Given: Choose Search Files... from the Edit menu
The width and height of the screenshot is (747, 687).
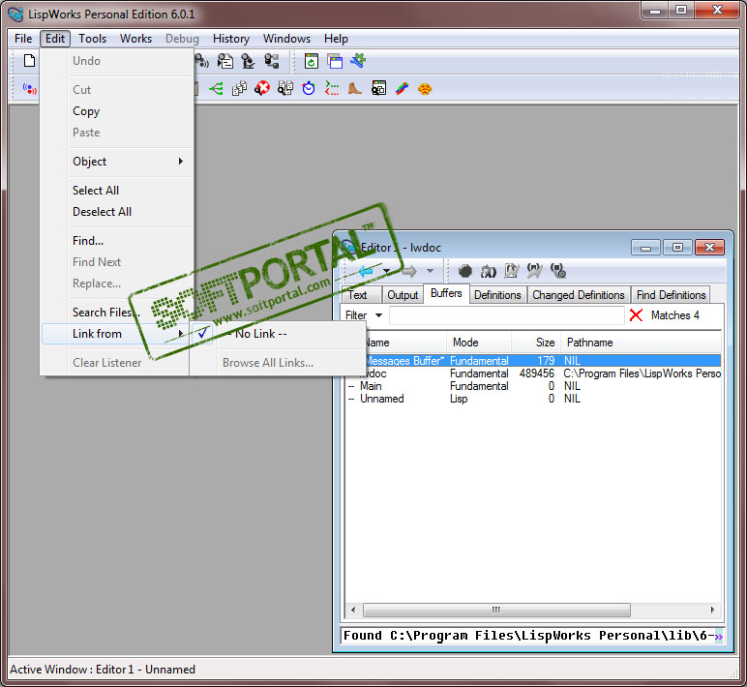Looking at the screenshot, I should tap(117, 313).
